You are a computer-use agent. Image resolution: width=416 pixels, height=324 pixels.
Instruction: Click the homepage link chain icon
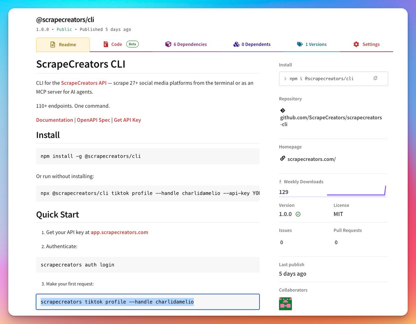283,159
